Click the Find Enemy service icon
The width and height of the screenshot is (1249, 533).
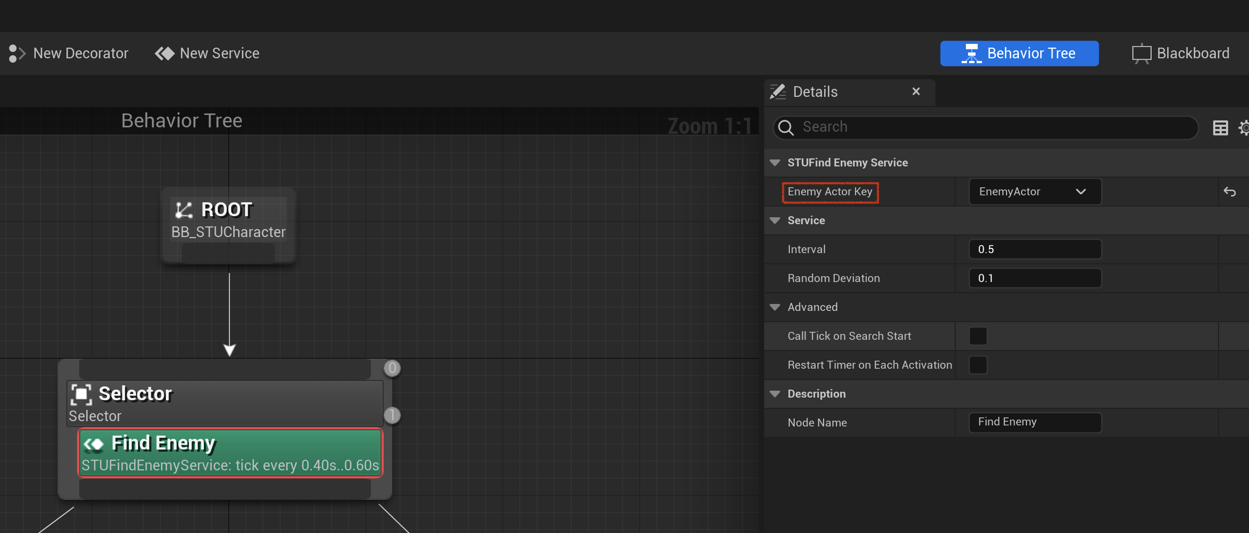coord(94,444)
